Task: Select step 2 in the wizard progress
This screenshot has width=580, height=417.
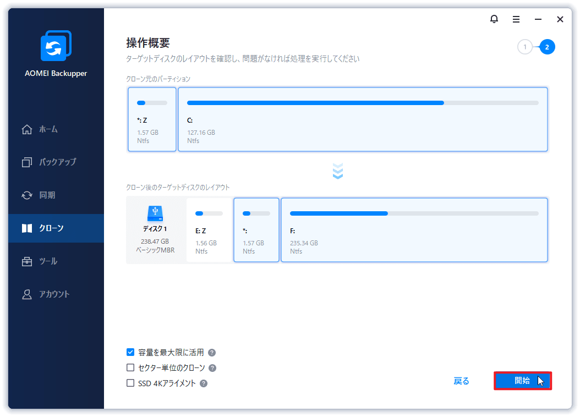Action: [546, 47]
